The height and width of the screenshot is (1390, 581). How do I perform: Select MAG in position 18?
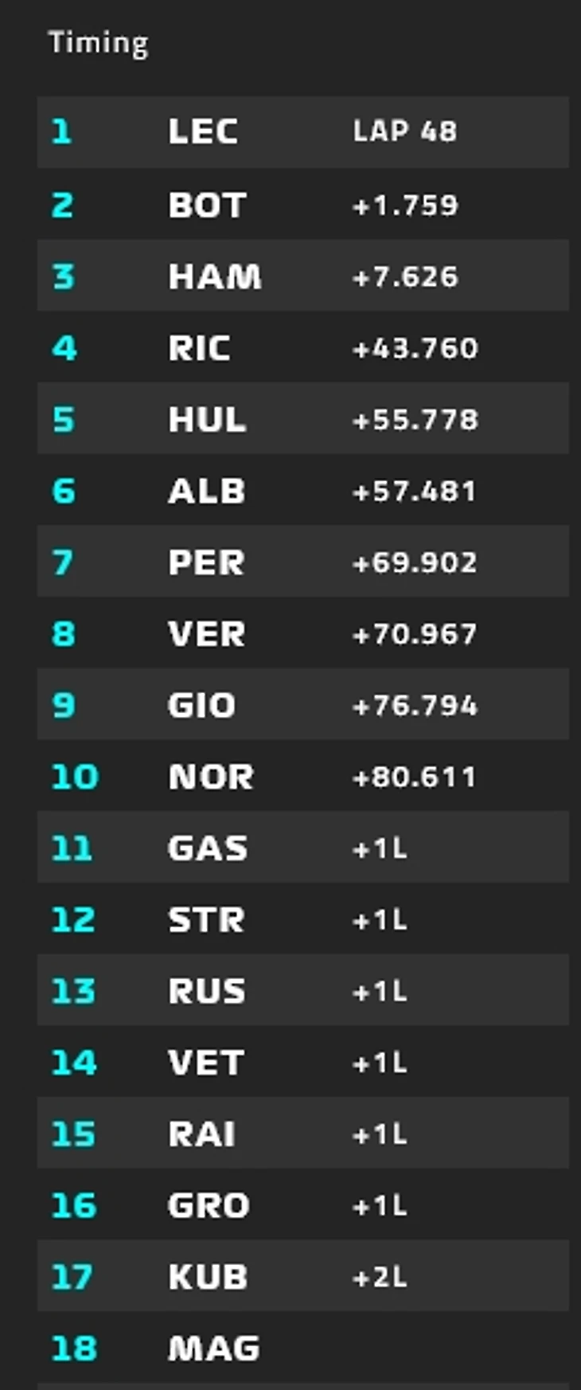(213, 1349)
